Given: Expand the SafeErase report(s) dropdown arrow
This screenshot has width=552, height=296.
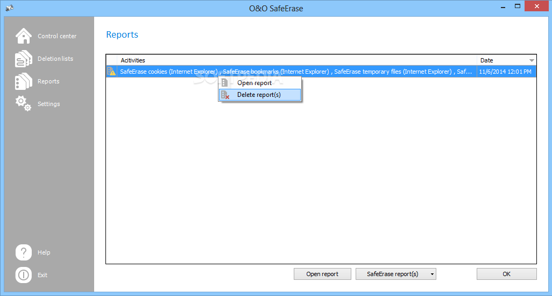Looking at the screenshot, I should point(433,274).
